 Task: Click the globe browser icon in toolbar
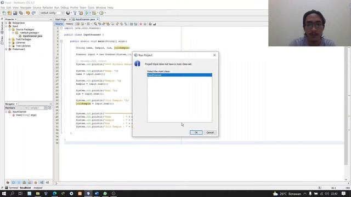coord(68,13)
